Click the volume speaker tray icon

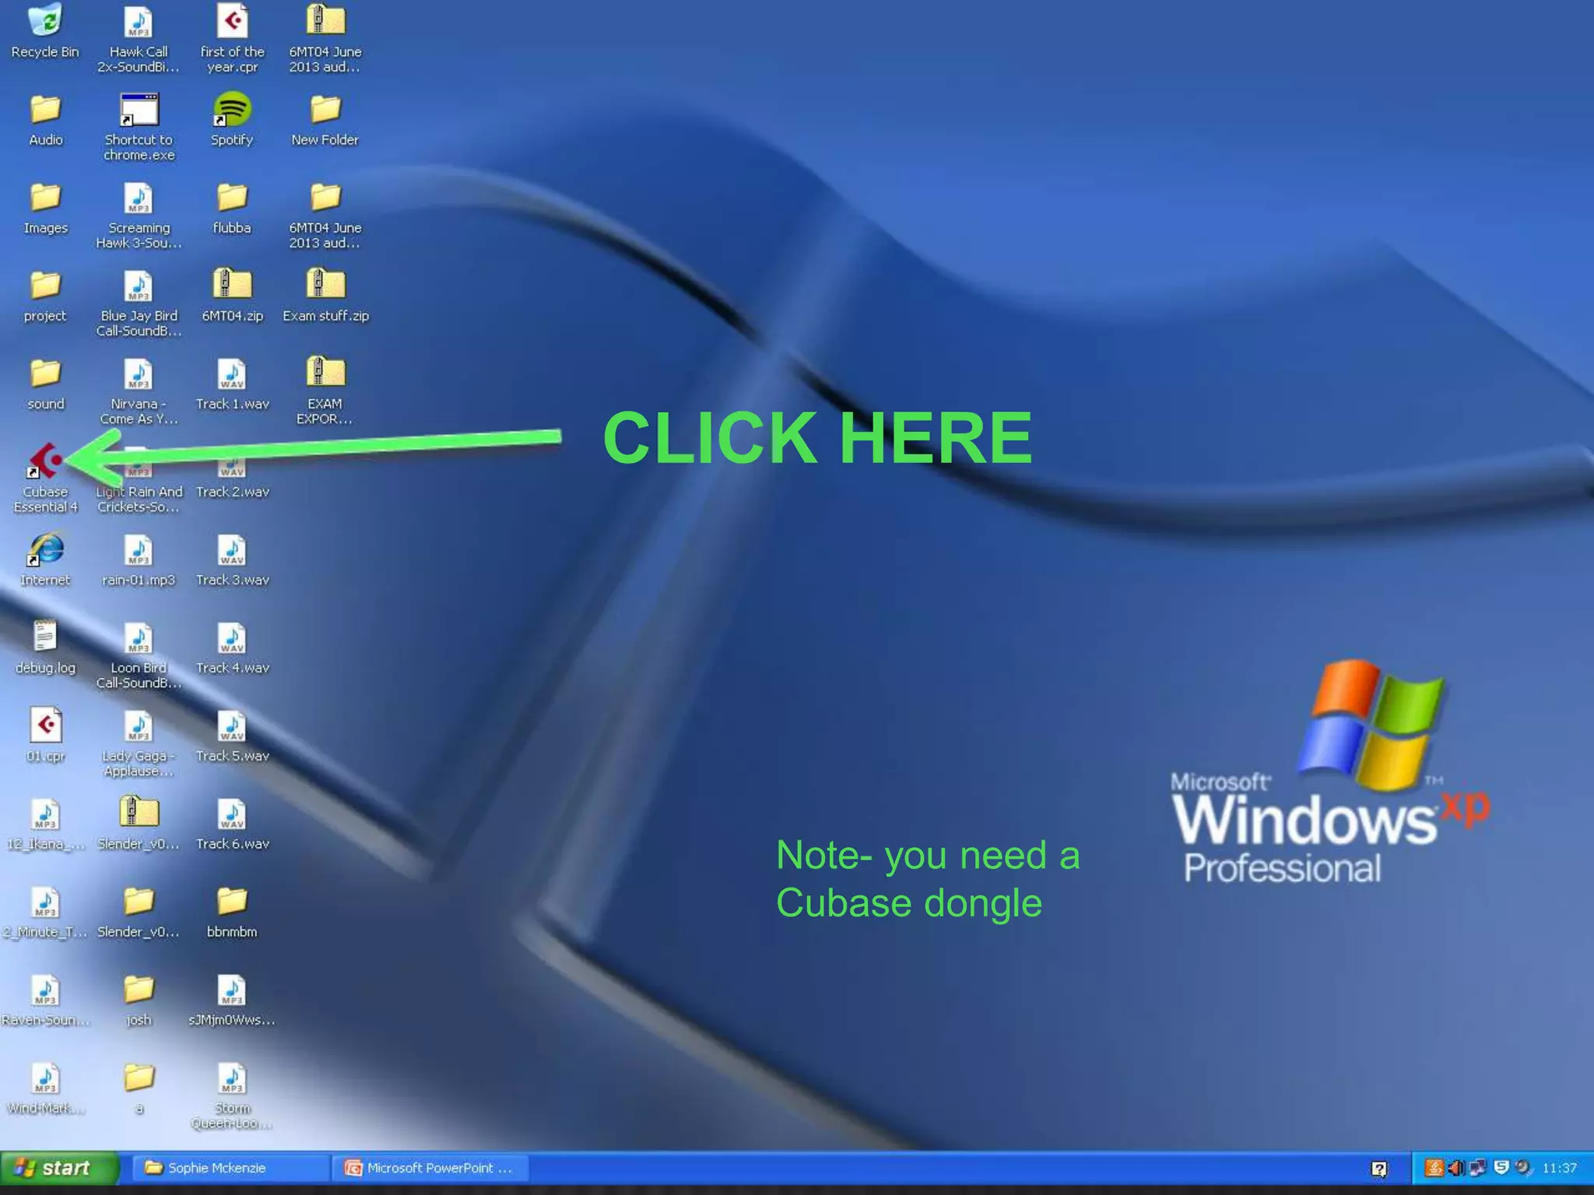(x=1455, y=1168)
